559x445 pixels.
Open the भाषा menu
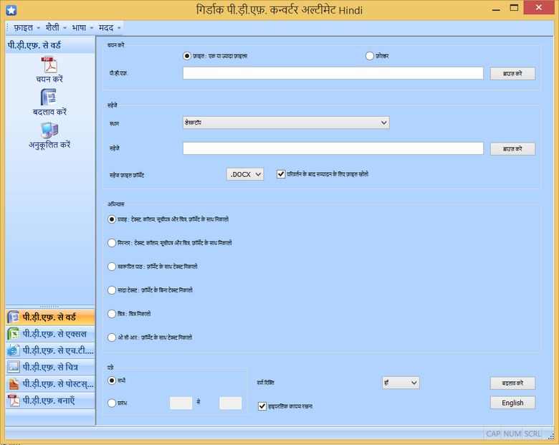tap(82, 28)
